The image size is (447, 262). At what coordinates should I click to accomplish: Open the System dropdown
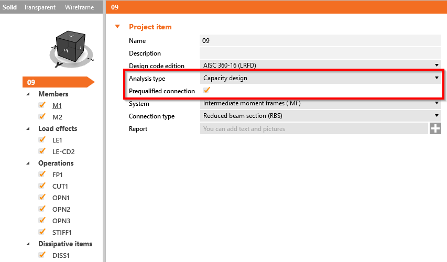pos(320,103)
